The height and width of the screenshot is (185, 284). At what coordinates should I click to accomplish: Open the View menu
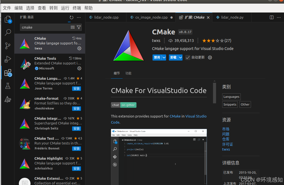point(42,8)
